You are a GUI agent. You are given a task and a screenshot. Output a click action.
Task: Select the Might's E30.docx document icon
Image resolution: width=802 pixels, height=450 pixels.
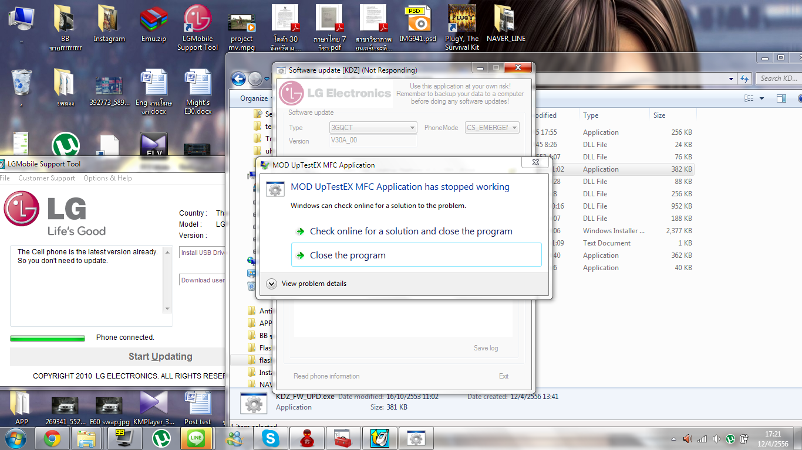198,91
